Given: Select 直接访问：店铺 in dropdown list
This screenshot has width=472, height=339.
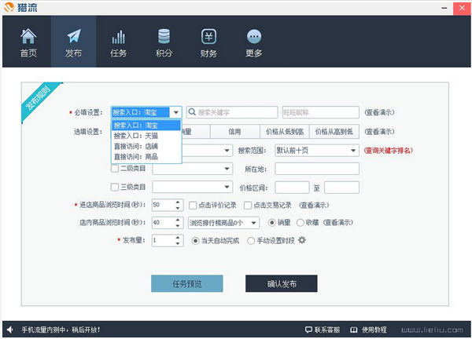Looking at the screenshot, I should [x=146, y=146].
